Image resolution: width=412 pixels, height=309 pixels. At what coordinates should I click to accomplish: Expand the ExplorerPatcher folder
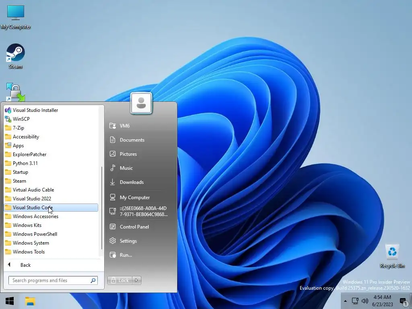pyautogui.click(x=51, y=154)
